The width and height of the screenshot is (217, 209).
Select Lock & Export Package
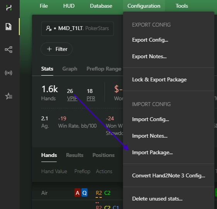tap(159, 79)
